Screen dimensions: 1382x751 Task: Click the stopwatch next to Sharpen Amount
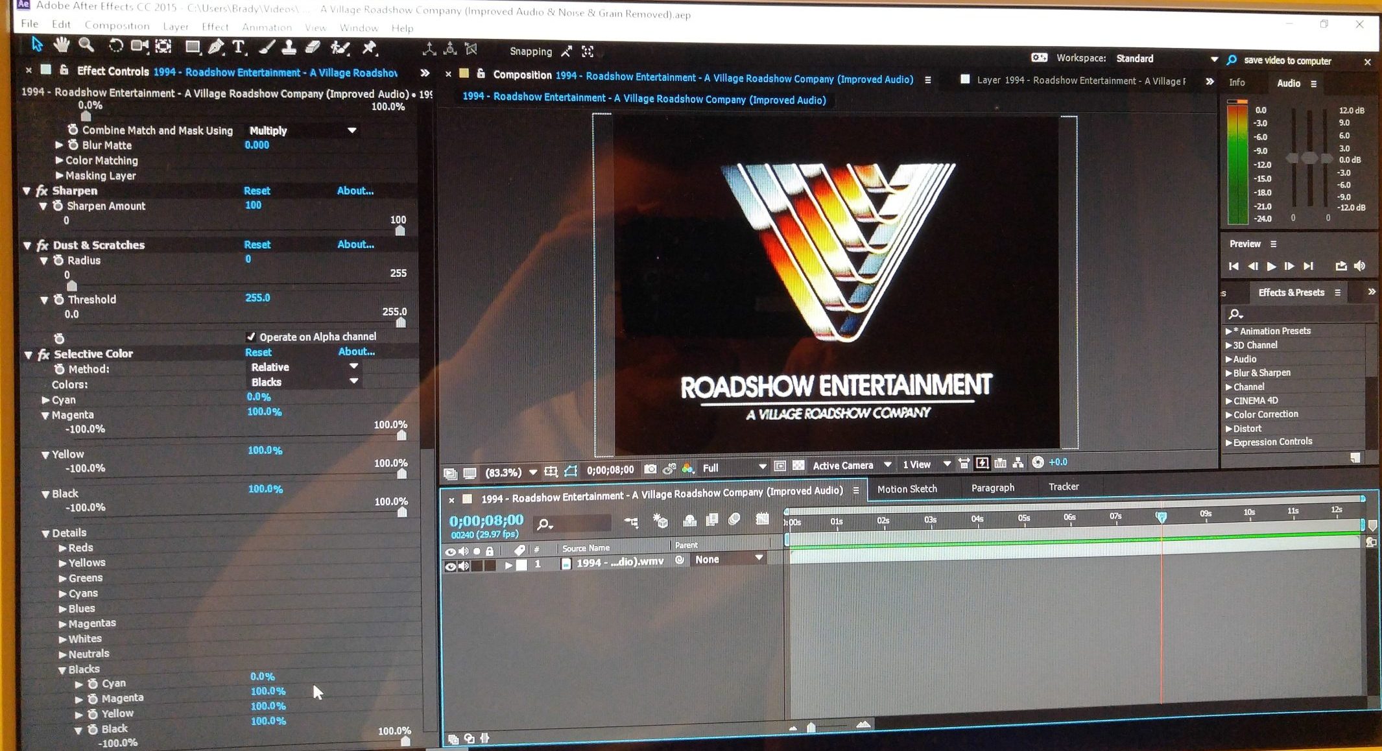point(58,206)
